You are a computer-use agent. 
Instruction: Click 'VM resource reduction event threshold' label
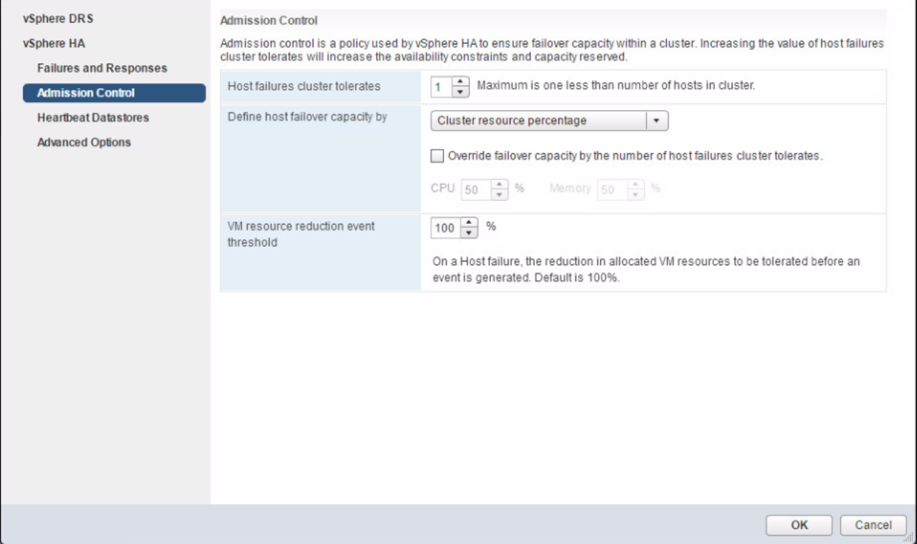(x=301, y=234)
